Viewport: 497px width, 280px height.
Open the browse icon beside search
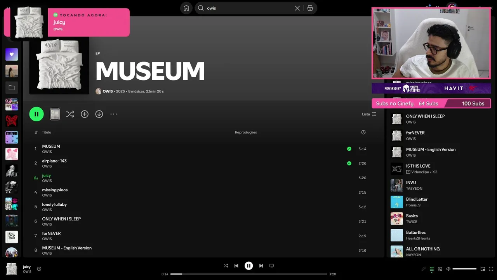[310, 8]
